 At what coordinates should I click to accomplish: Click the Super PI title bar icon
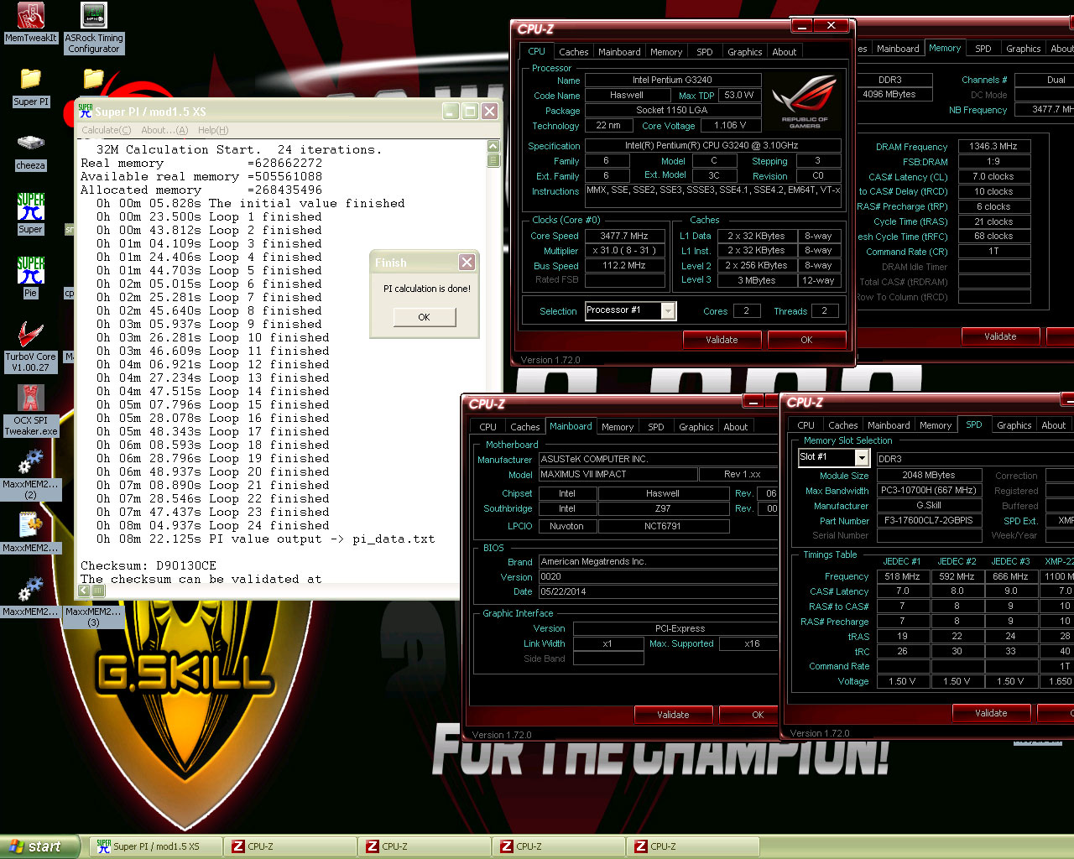85,111
